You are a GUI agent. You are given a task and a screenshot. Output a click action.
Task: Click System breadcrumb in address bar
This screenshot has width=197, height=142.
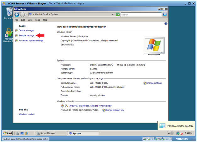coord(54,14)
